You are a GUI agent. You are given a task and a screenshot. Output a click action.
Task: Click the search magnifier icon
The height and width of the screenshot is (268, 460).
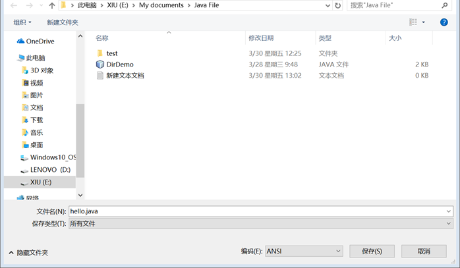(x=445, y=5)
